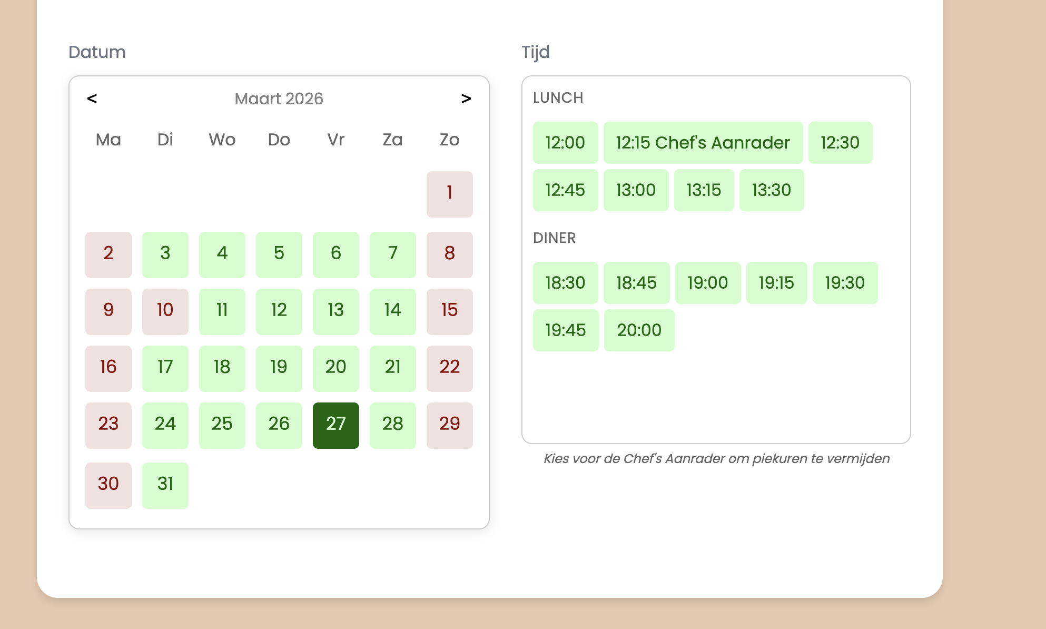
Task: Click unavailable date 10
Action: 165,311
